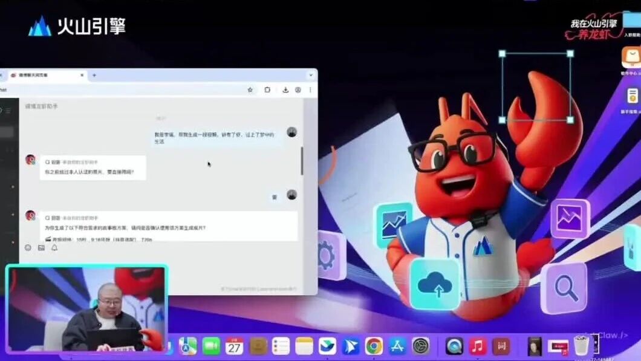Open a new browser tab with plus
Viewport: 641px width, 361px height.
[94, 75]
